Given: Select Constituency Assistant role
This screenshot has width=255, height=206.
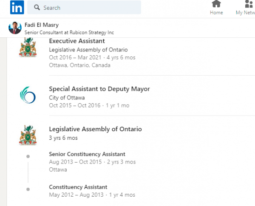Looking at the screenshot, I should point(78,187).
